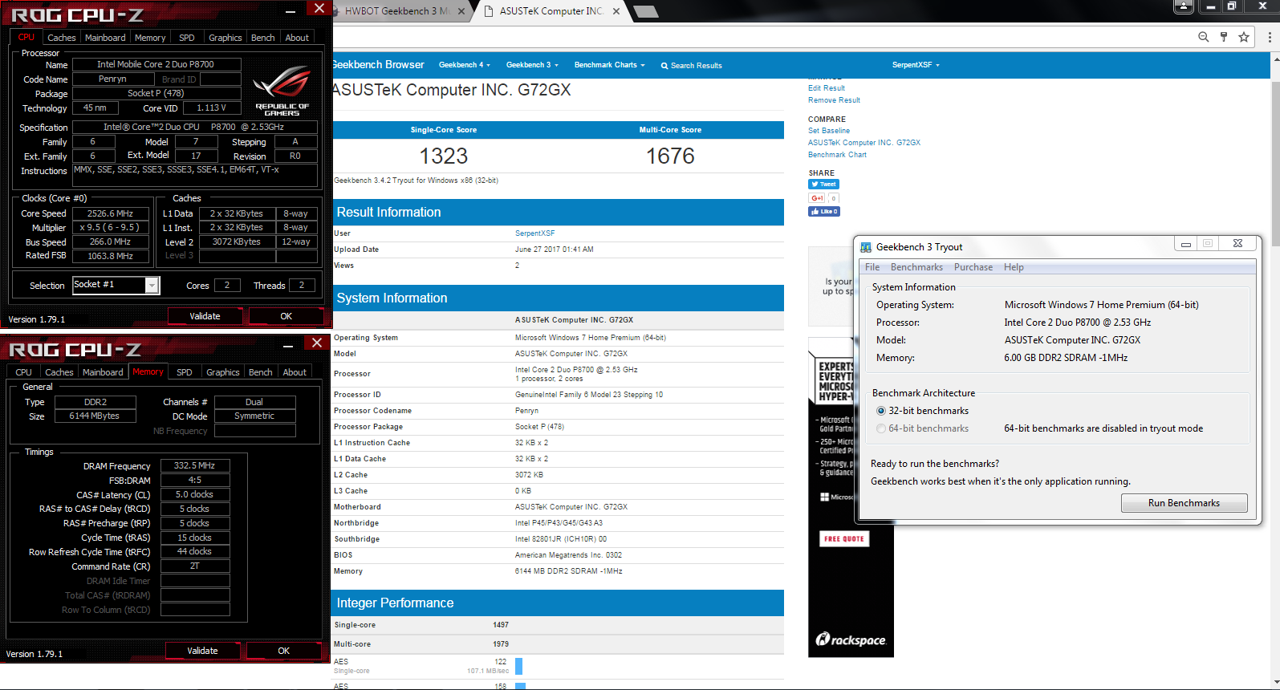Viewport: 1280px width, 690px height.
Task: Click the SerpentXSF user link in Result Information
Action: (x=534, y=233)
